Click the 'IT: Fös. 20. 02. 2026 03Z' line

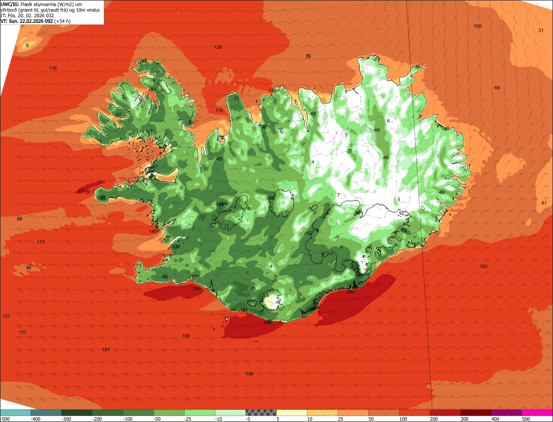[27, 15]
